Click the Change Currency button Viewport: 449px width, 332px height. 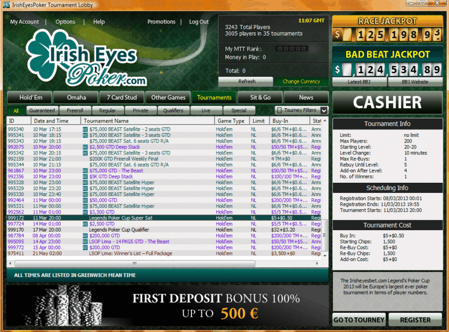tap(301, 81)
